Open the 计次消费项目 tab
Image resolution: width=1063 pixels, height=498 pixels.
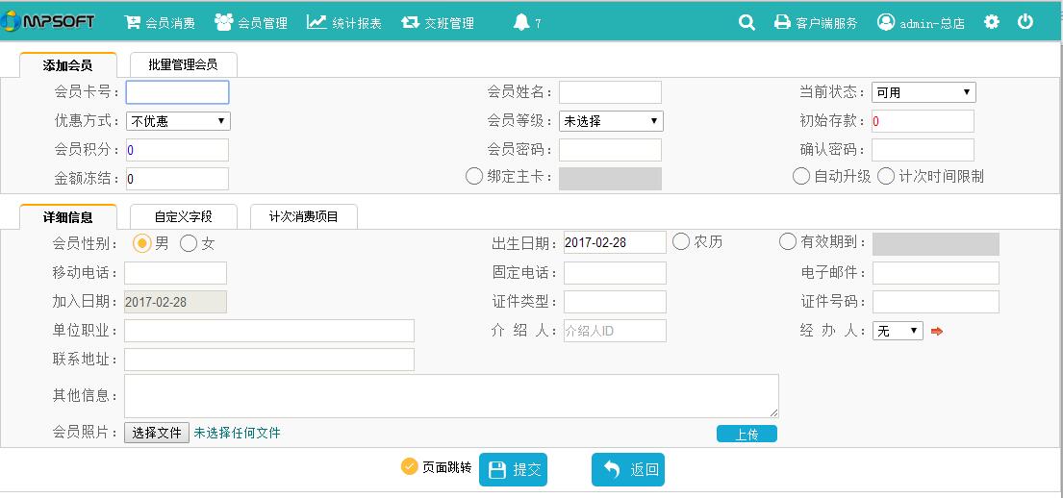point(304,217)
